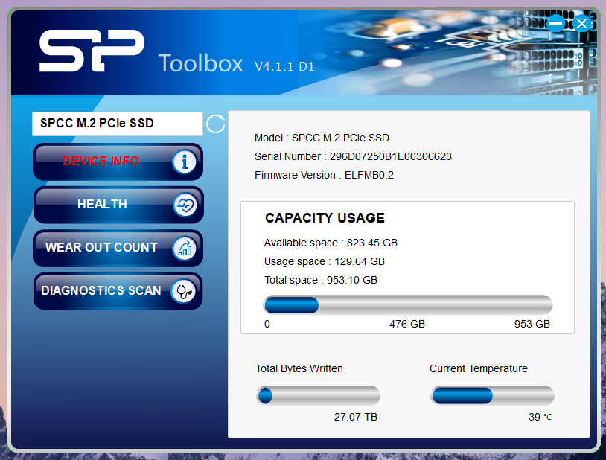Image resolution: width=606 pixels, height=460 pixels.
Task: Open the SPCC M.2 PCIe SSD drive selector
Action: coord(118,124)
